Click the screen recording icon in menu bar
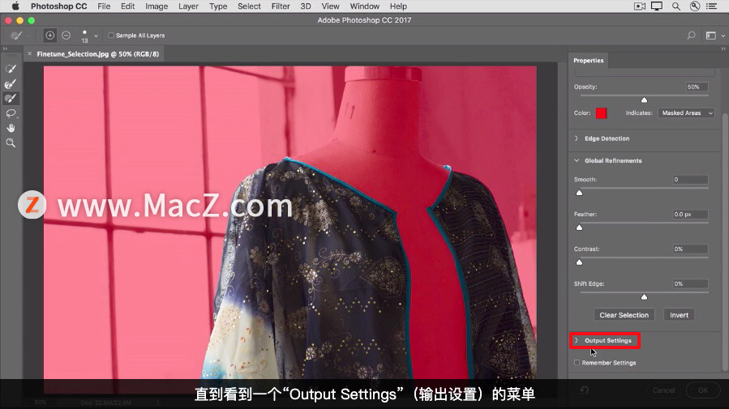729x409 pixels. click(x=640, y=6)
